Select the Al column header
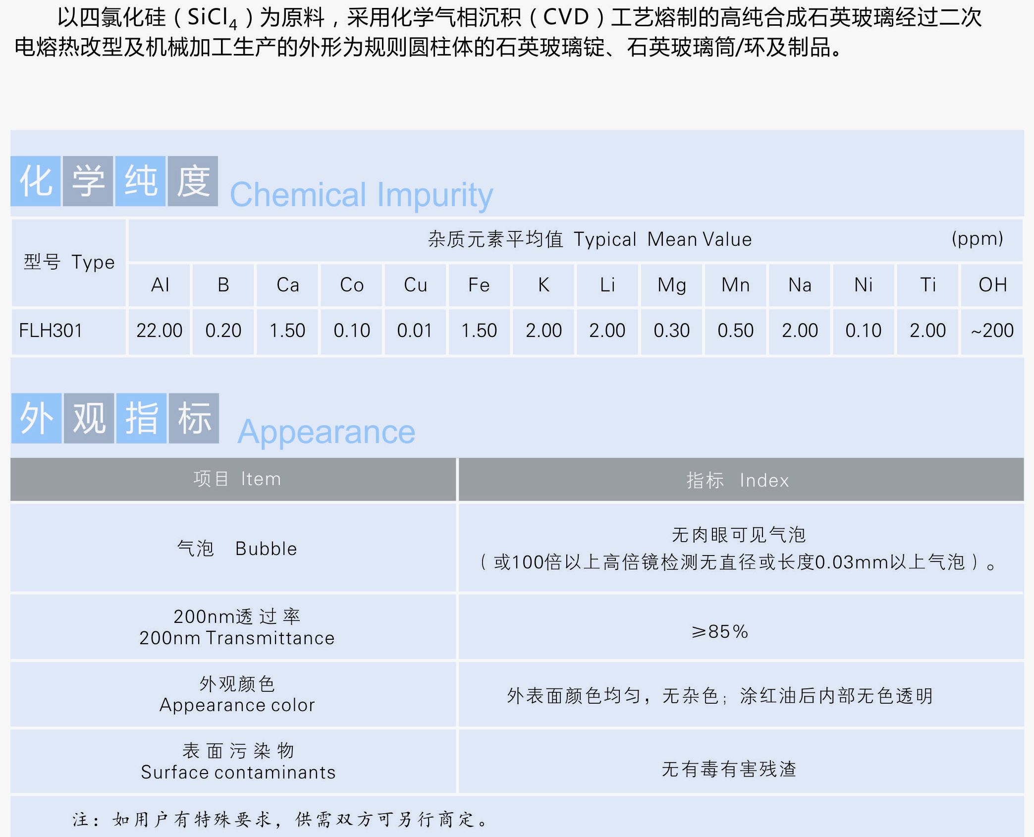Viewport: 1034px width, 837px height. [160, 285]
